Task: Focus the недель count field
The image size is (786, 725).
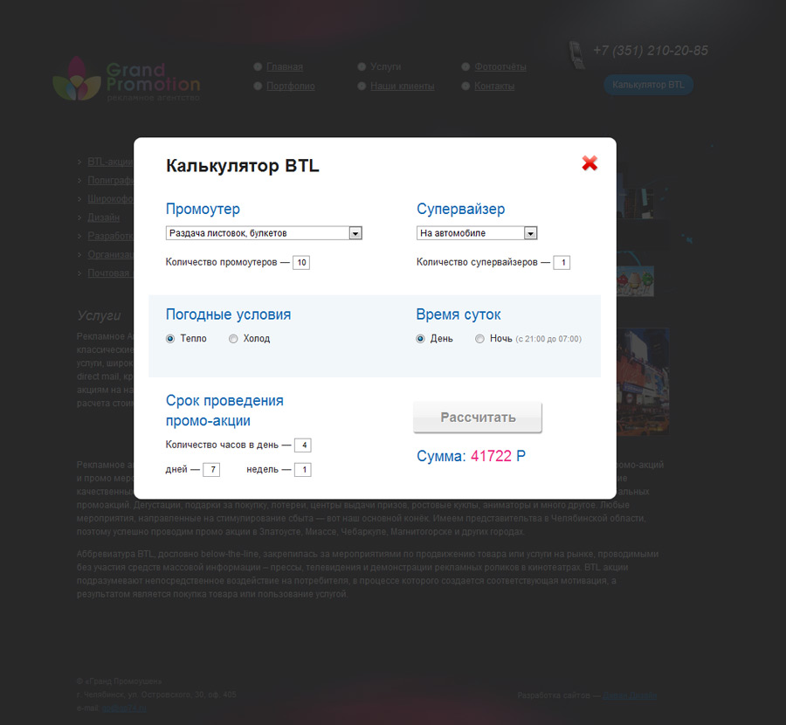Action: (303, 470)
